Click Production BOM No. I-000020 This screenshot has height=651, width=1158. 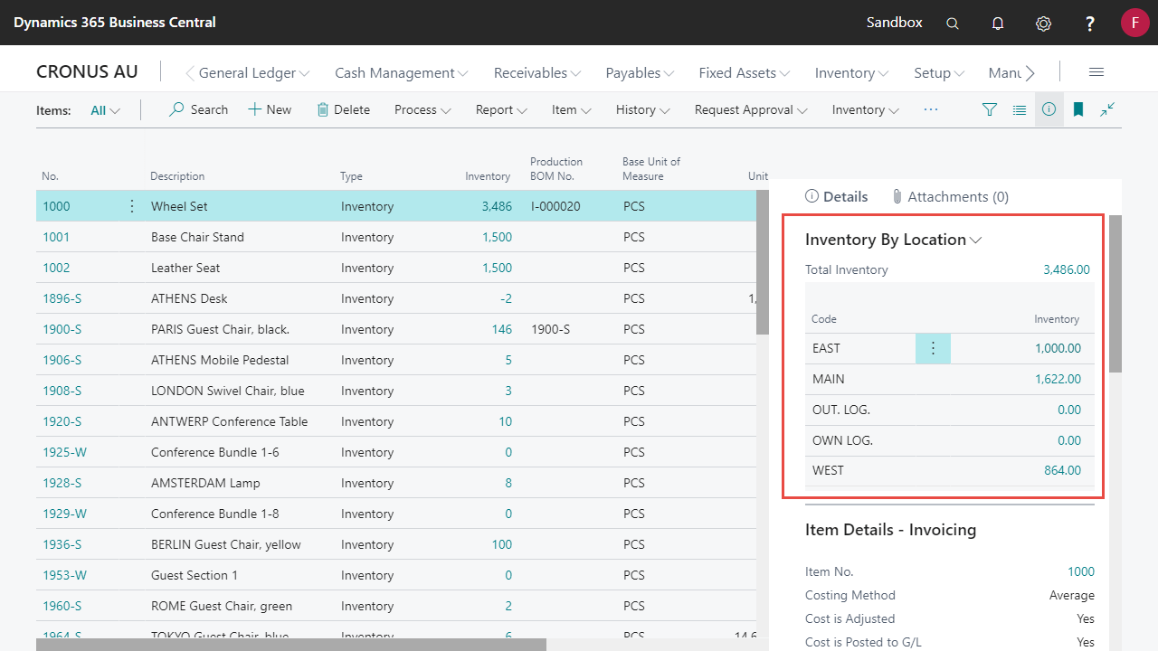(x=555, y=206)
